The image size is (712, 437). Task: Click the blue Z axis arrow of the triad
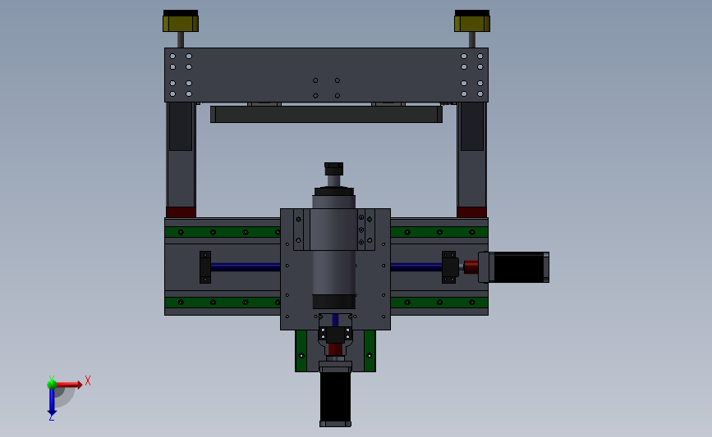[x=52, y=402]
